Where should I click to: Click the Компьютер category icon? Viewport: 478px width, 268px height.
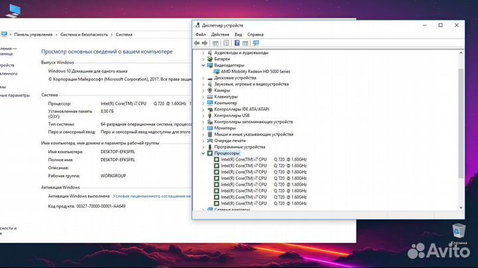click(210, 103)
